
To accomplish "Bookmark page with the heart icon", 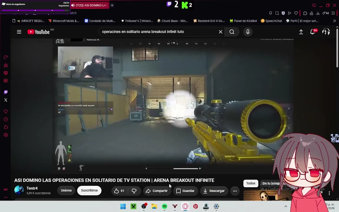I will (296, 13).
